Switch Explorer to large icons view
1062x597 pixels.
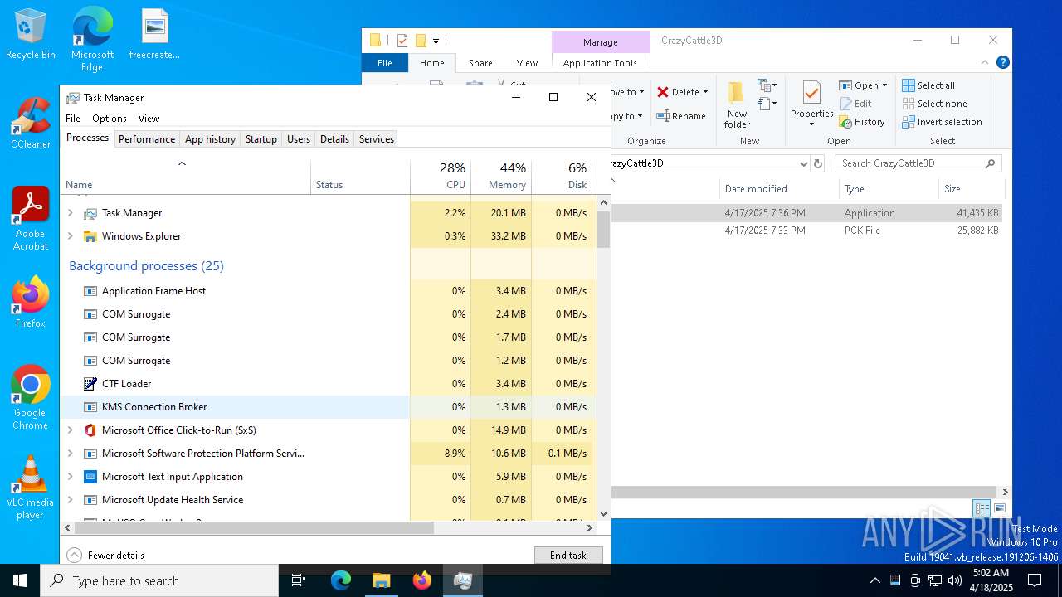pyautogui.click(x=1000, y=508)
